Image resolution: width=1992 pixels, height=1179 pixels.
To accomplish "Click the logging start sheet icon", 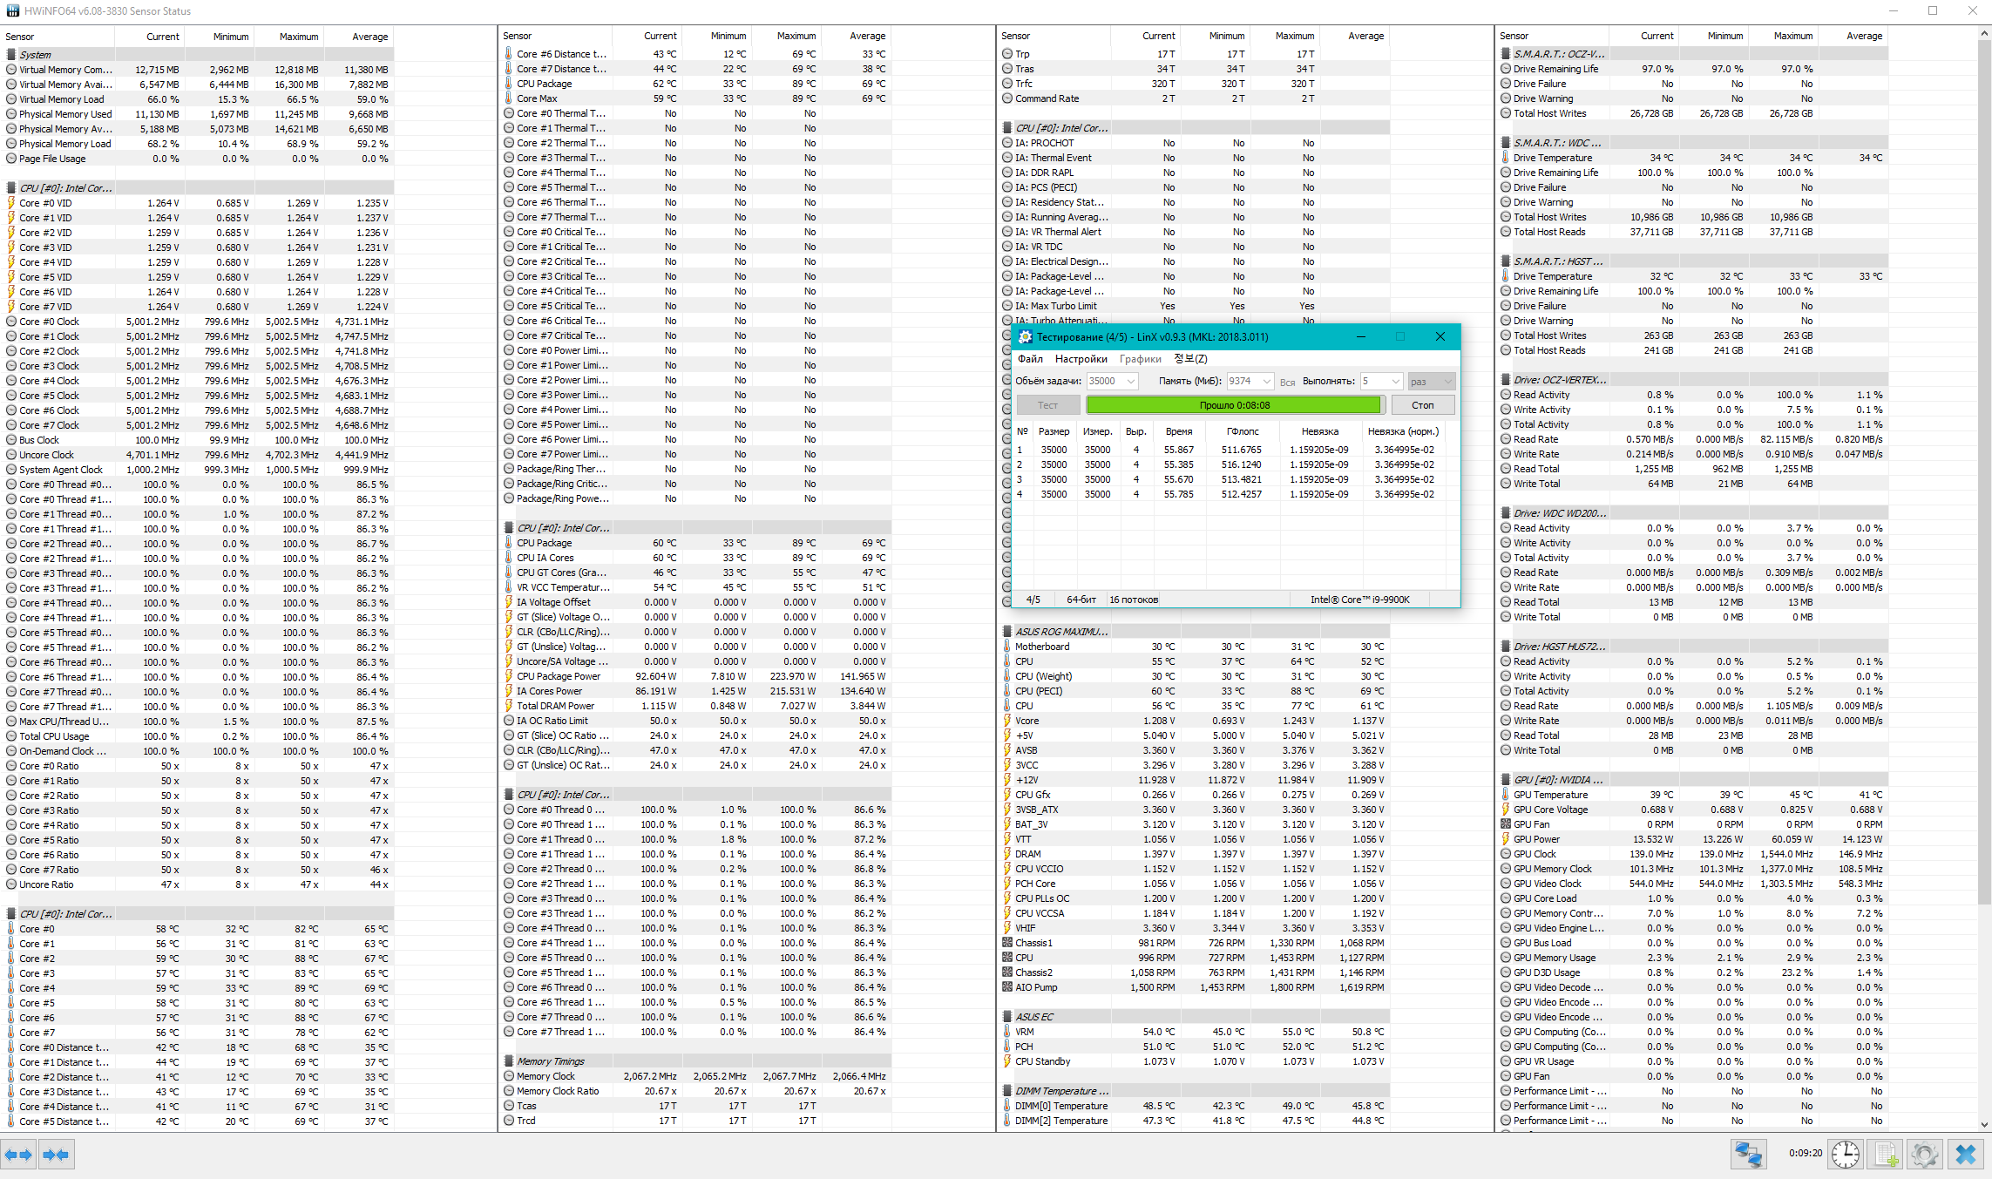I will coord(1886,1155).
